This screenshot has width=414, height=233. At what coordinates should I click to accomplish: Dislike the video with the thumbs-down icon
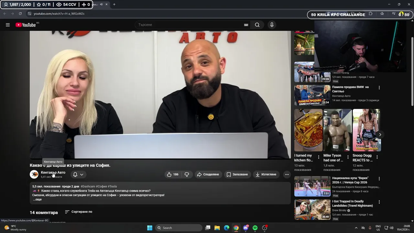(x=187, y=174)
